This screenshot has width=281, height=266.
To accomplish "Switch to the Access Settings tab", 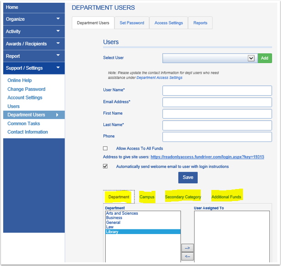I will coord(168,23).
